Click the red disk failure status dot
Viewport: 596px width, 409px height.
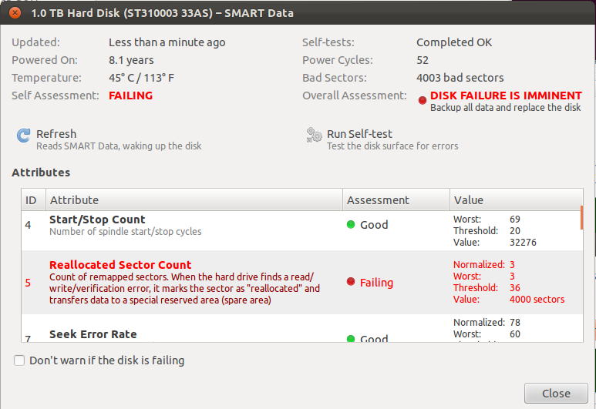click(x=422, y=100)
